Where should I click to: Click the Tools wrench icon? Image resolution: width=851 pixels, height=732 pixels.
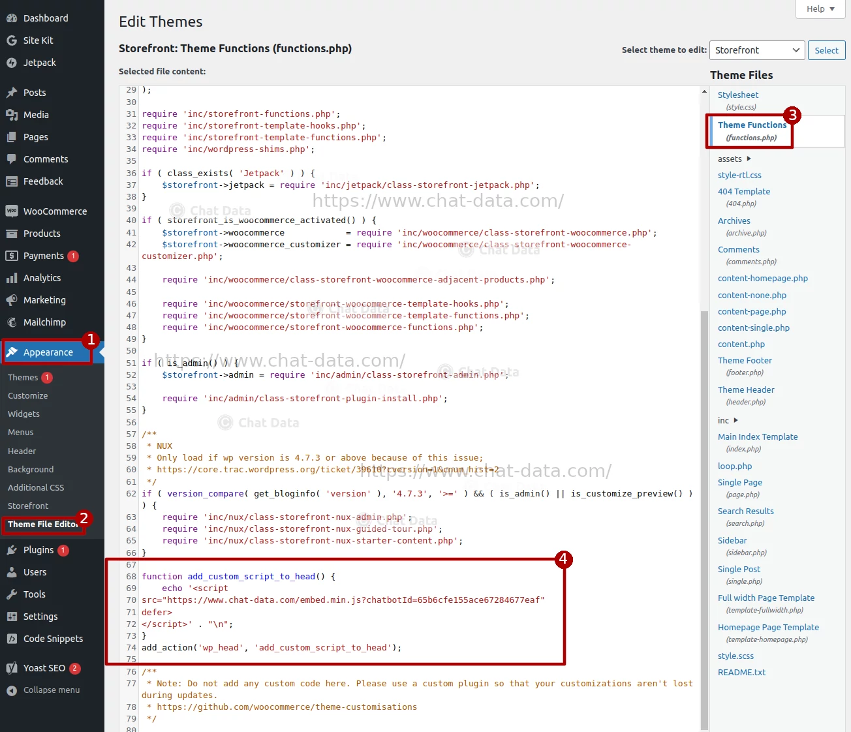[12, 594]
